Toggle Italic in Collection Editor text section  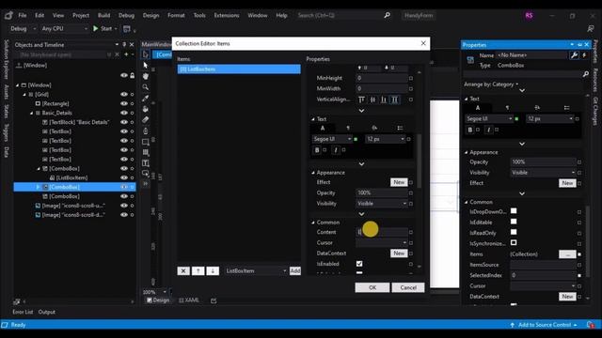pos(336,150)
